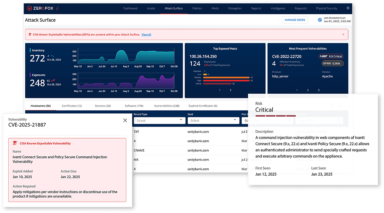Click the inventory trend line icon

coord(52,56)
